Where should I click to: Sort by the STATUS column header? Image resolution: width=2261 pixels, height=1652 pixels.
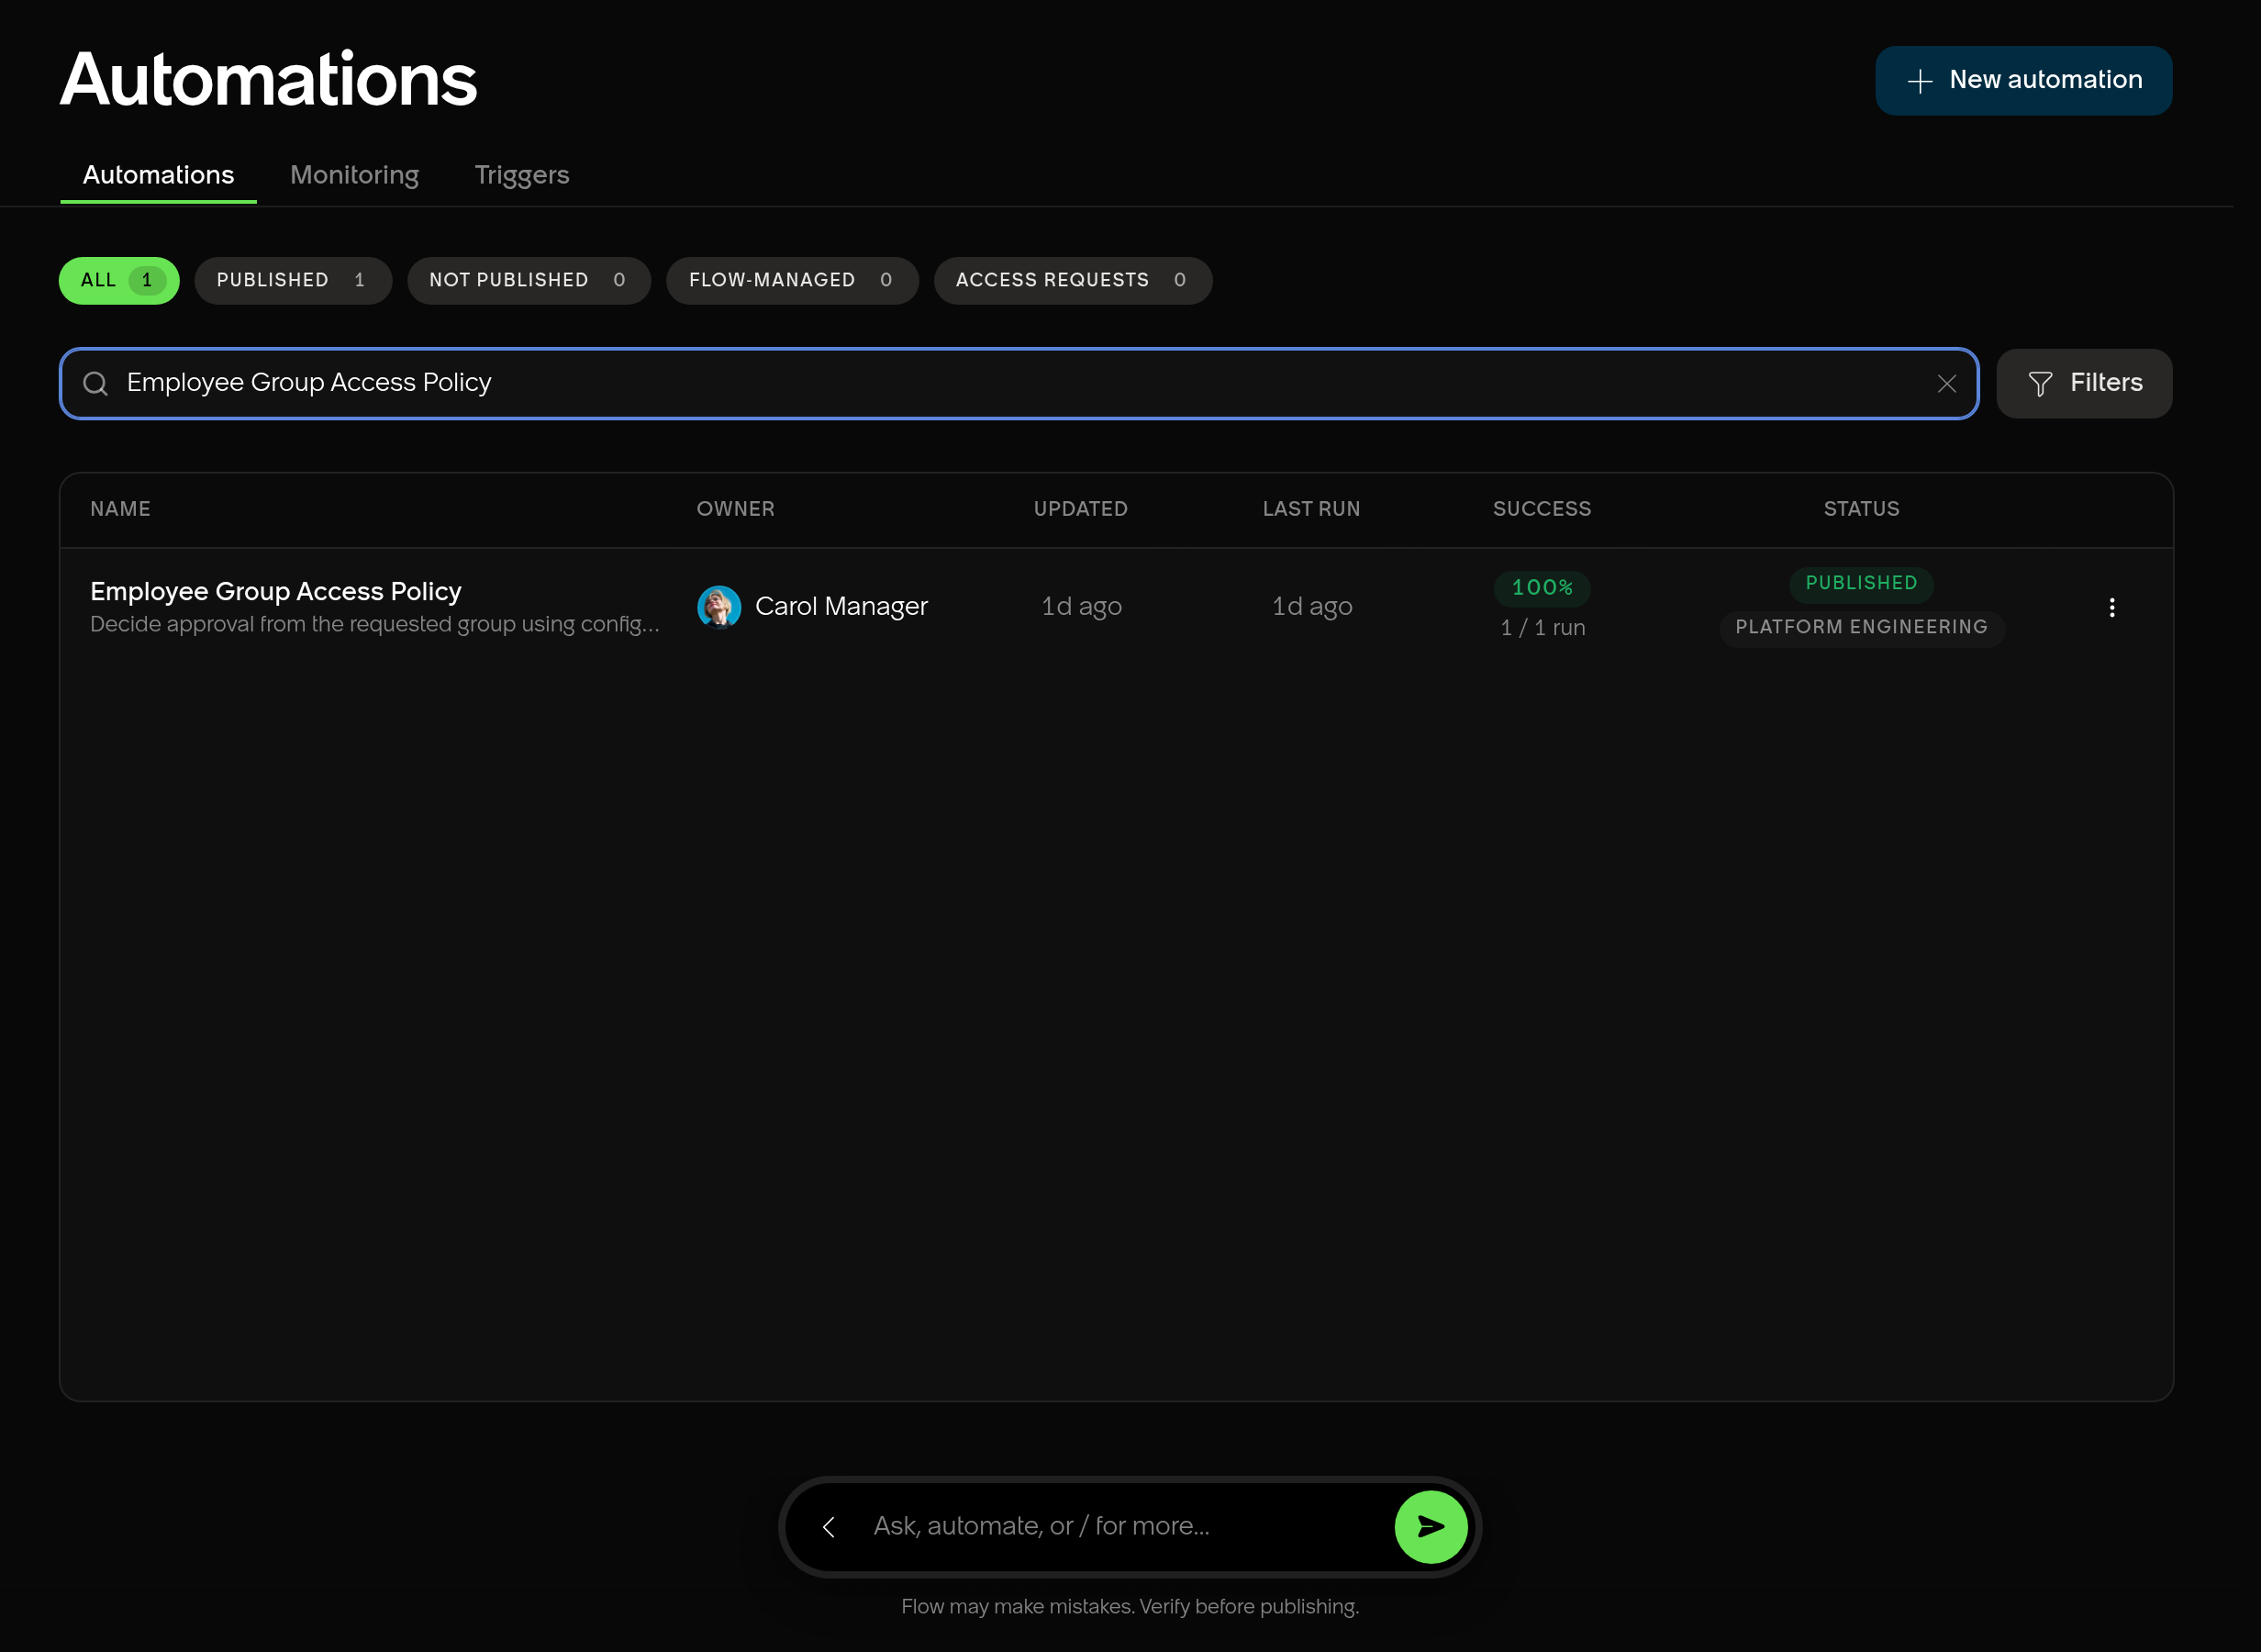(1861, 509)
